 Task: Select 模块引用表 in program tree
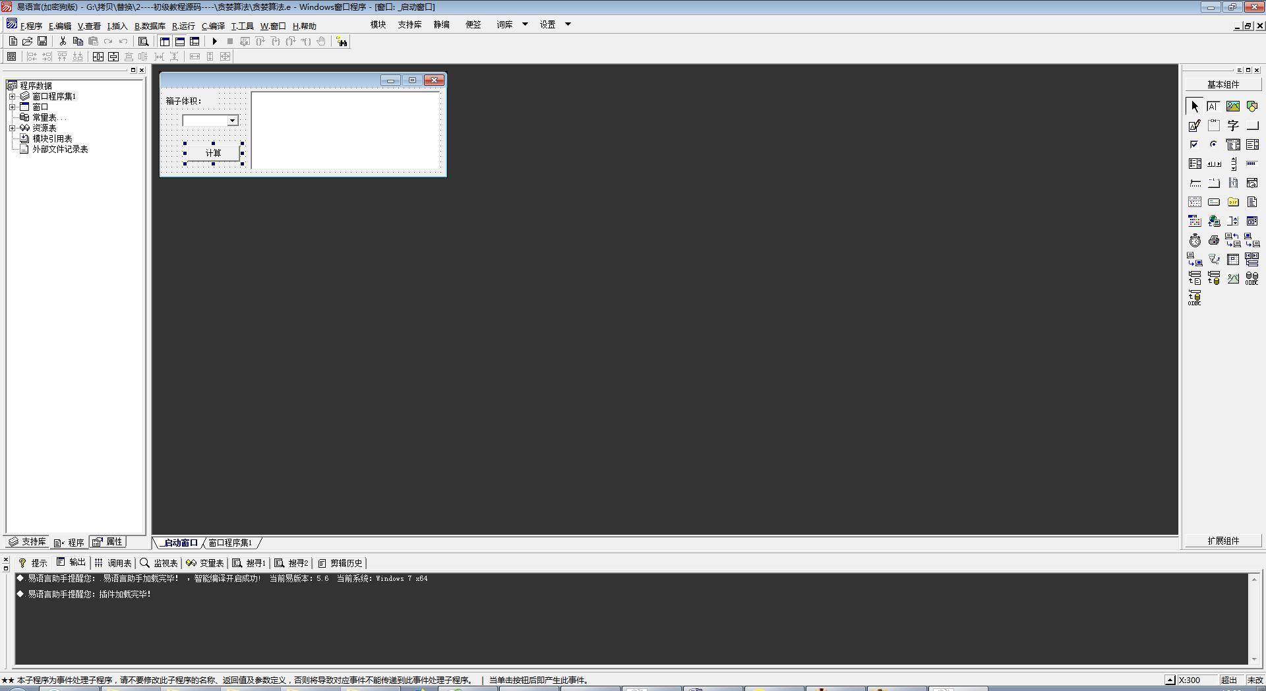52,138
